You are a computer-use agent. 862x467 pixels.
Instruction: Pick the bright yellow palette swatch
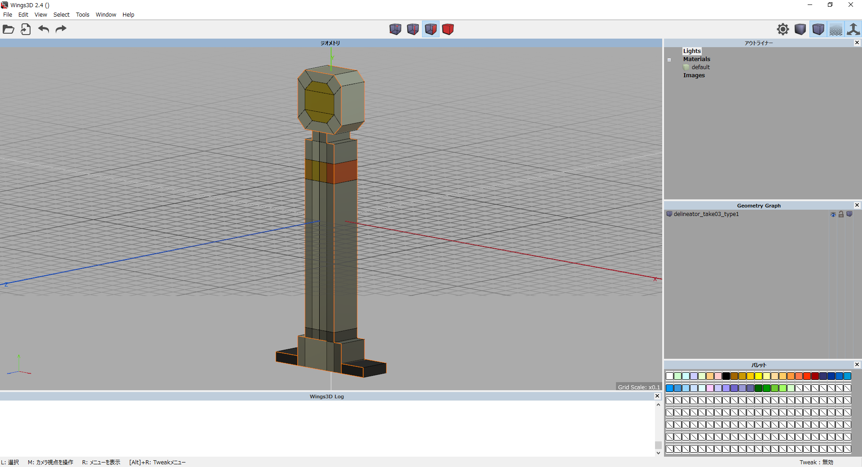coord(758,376)
